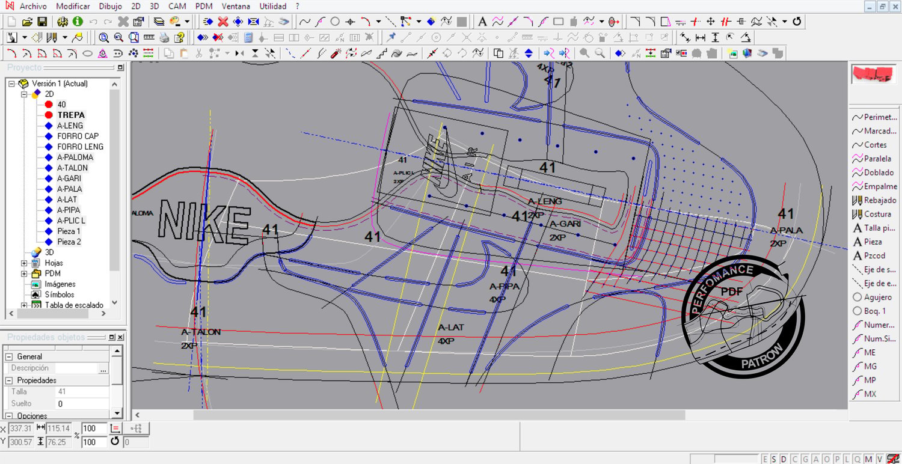902x464 pixels.
Task: Click the help question mark icon
Action: coord(179,37)
